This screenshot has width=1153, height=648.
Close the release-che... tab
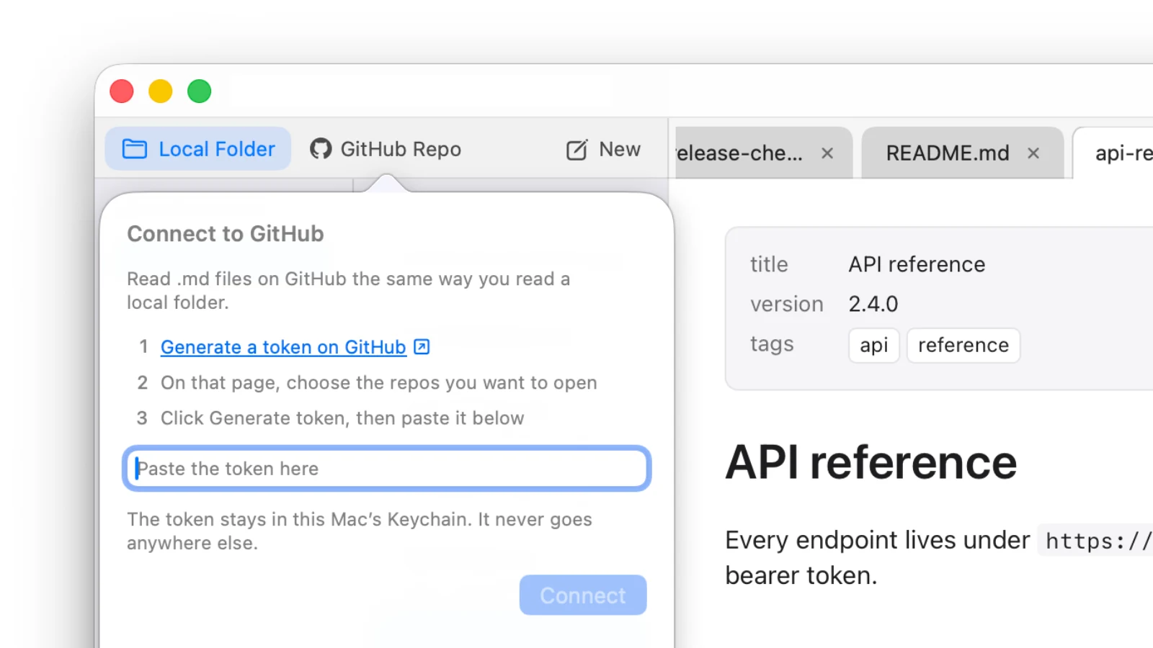tap(827, 153)
